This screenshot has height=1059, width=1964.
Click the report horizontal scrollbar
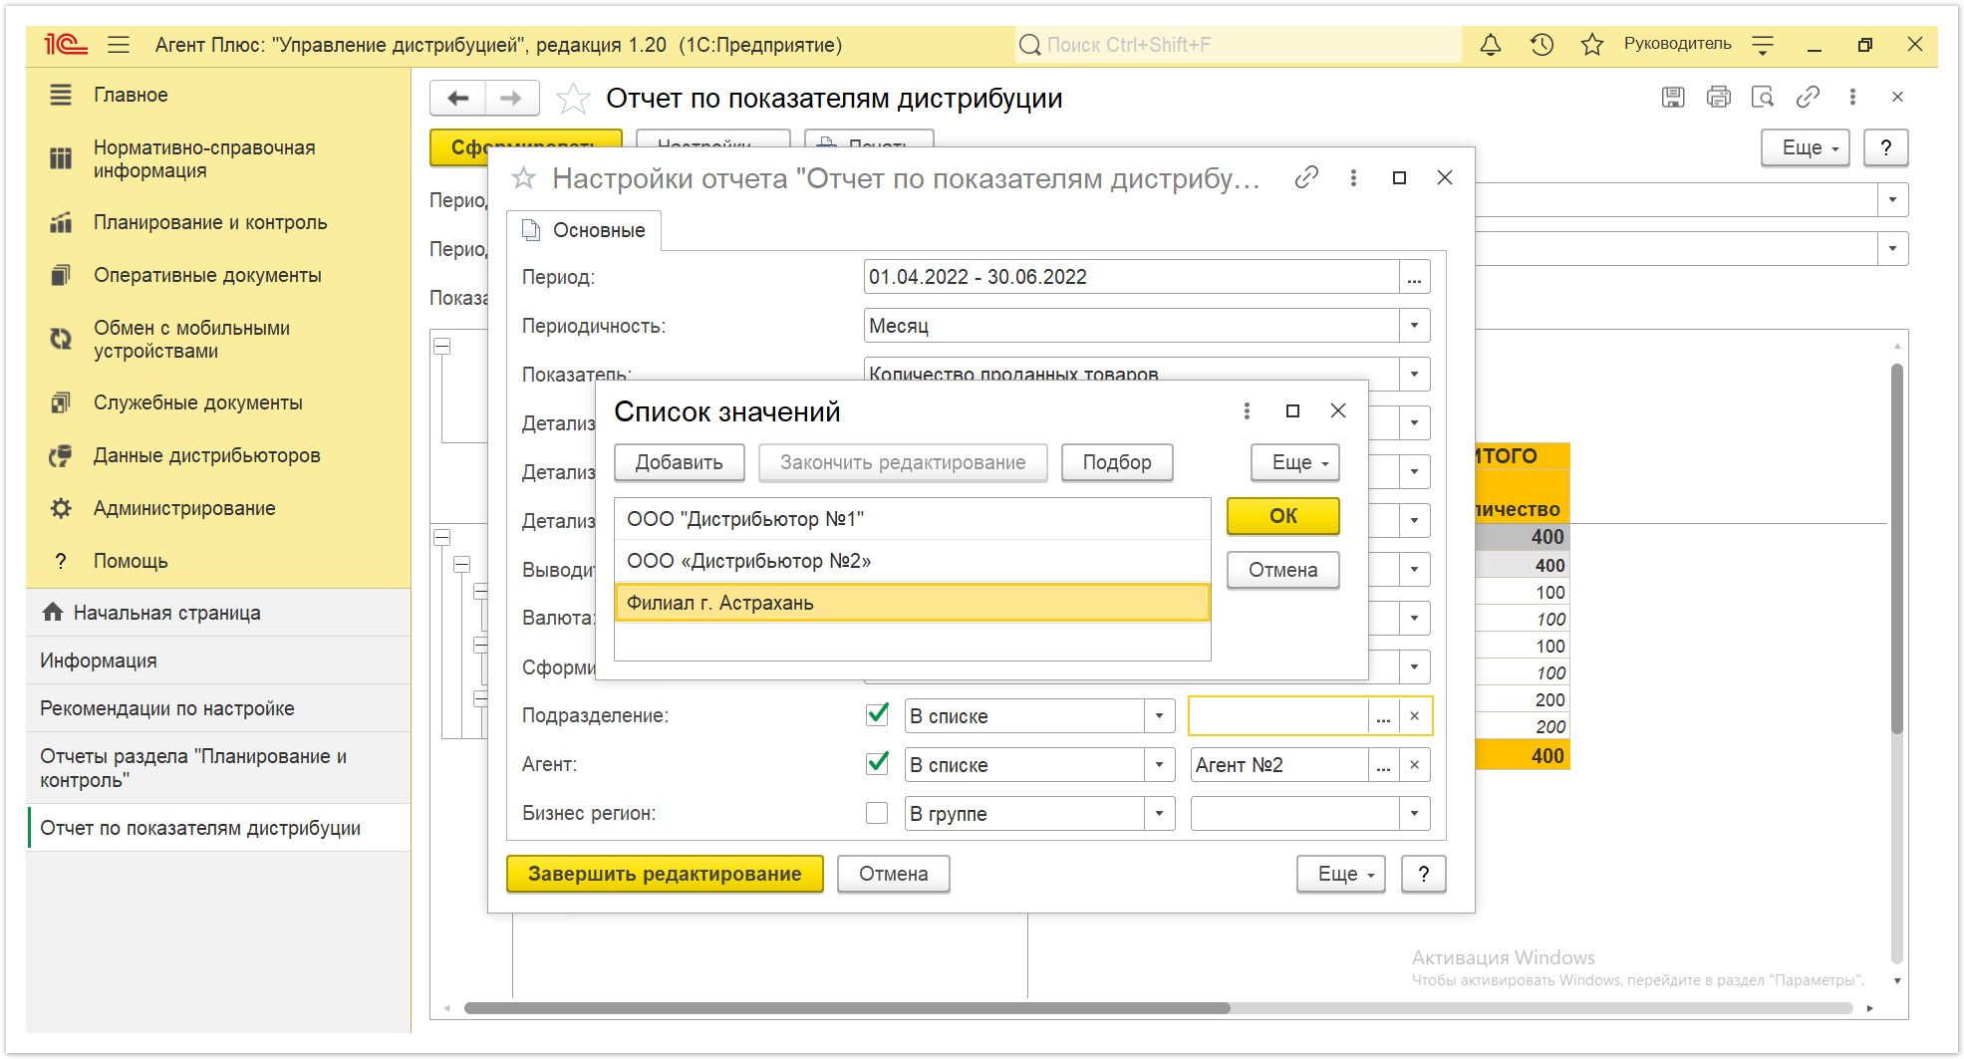(847, 1008)
